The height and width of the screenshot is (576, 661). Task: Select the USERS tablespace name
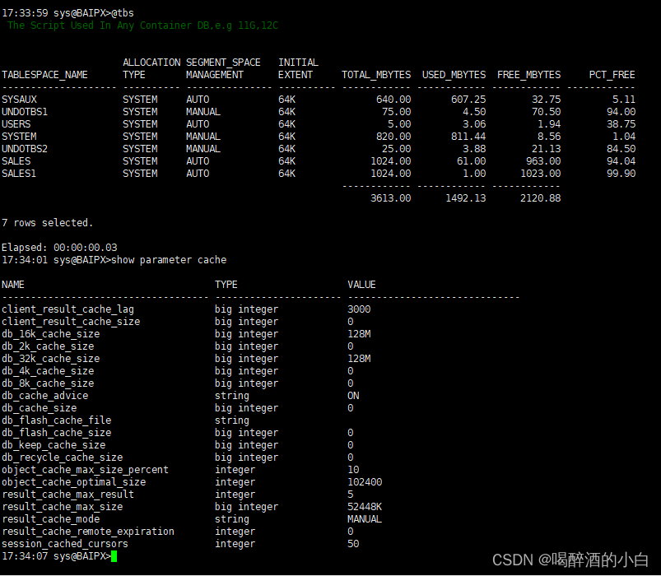pyautogui.click(x=16, y=124)
